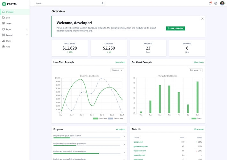Viewport: 227px width, 160px height.
Task: Click the Help question mark icon
Action: (3, 47)
